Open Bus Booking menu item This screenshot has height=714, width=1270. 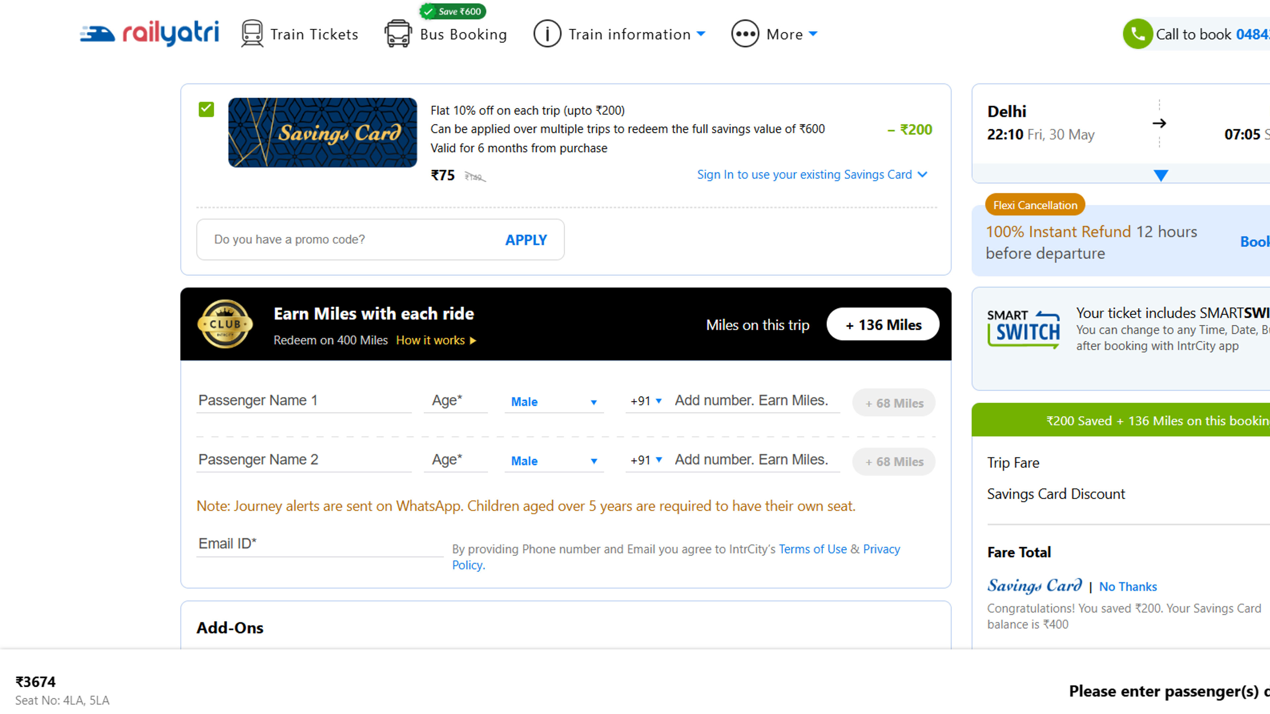463,34
